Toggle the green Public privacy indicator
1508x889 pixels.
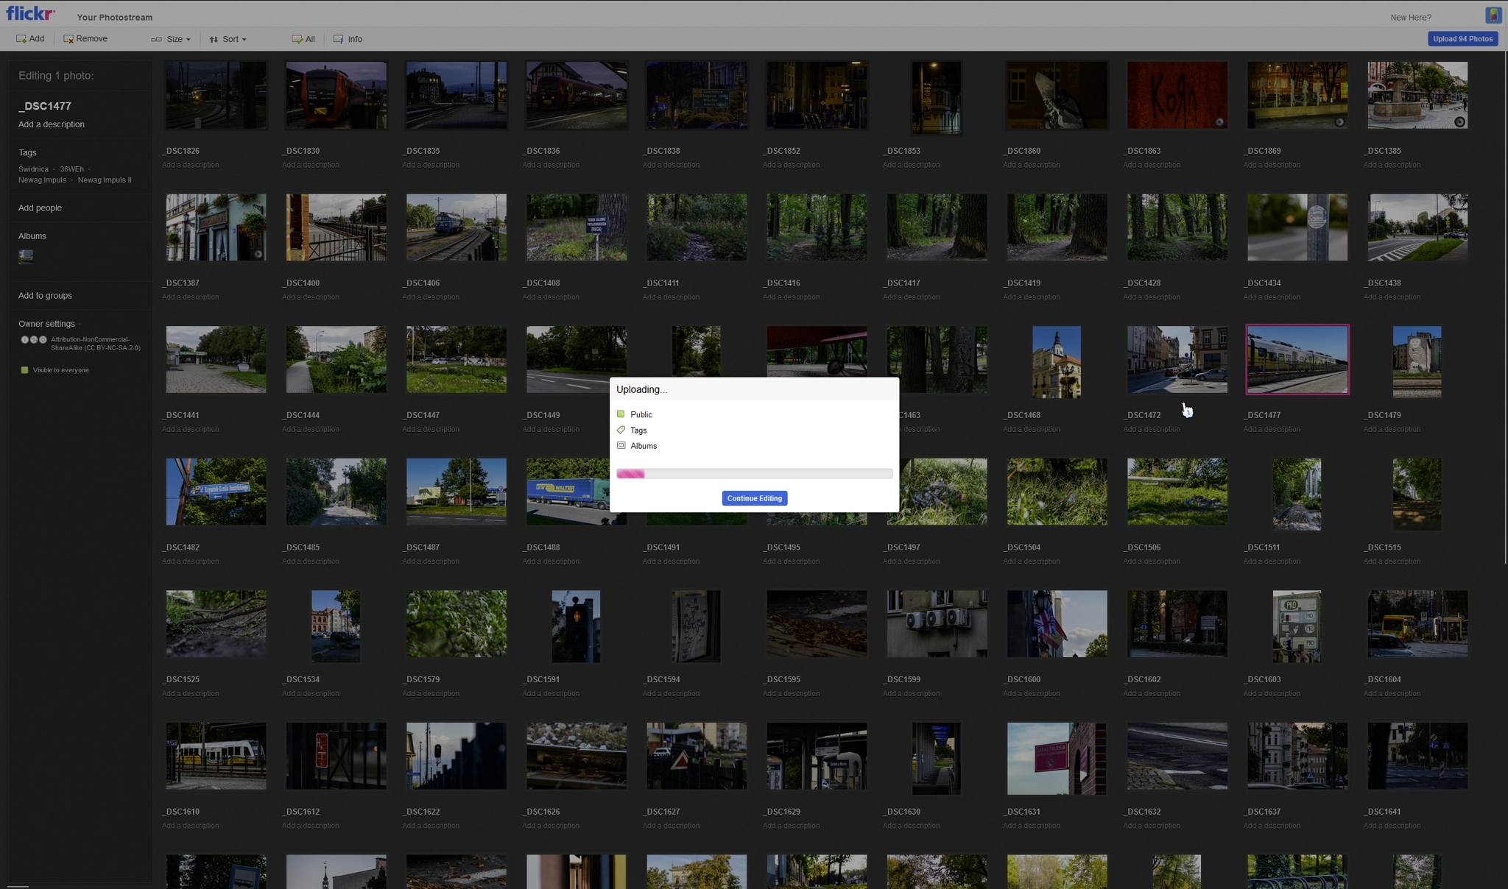click(621, 414)
